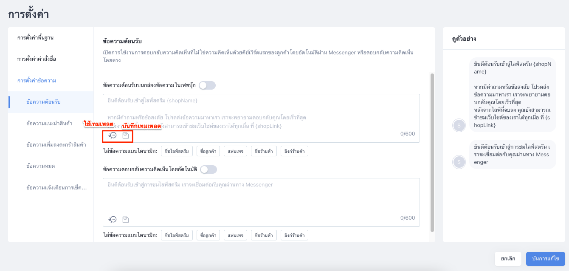Click the ดูตัวอย่าง preview heading
The image size is (569, 271).
[464, 39]
